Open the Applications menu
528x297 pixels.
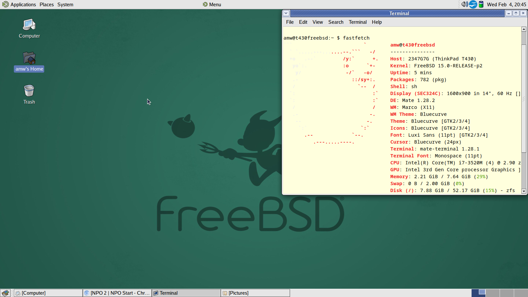click(x=19, y=5)
